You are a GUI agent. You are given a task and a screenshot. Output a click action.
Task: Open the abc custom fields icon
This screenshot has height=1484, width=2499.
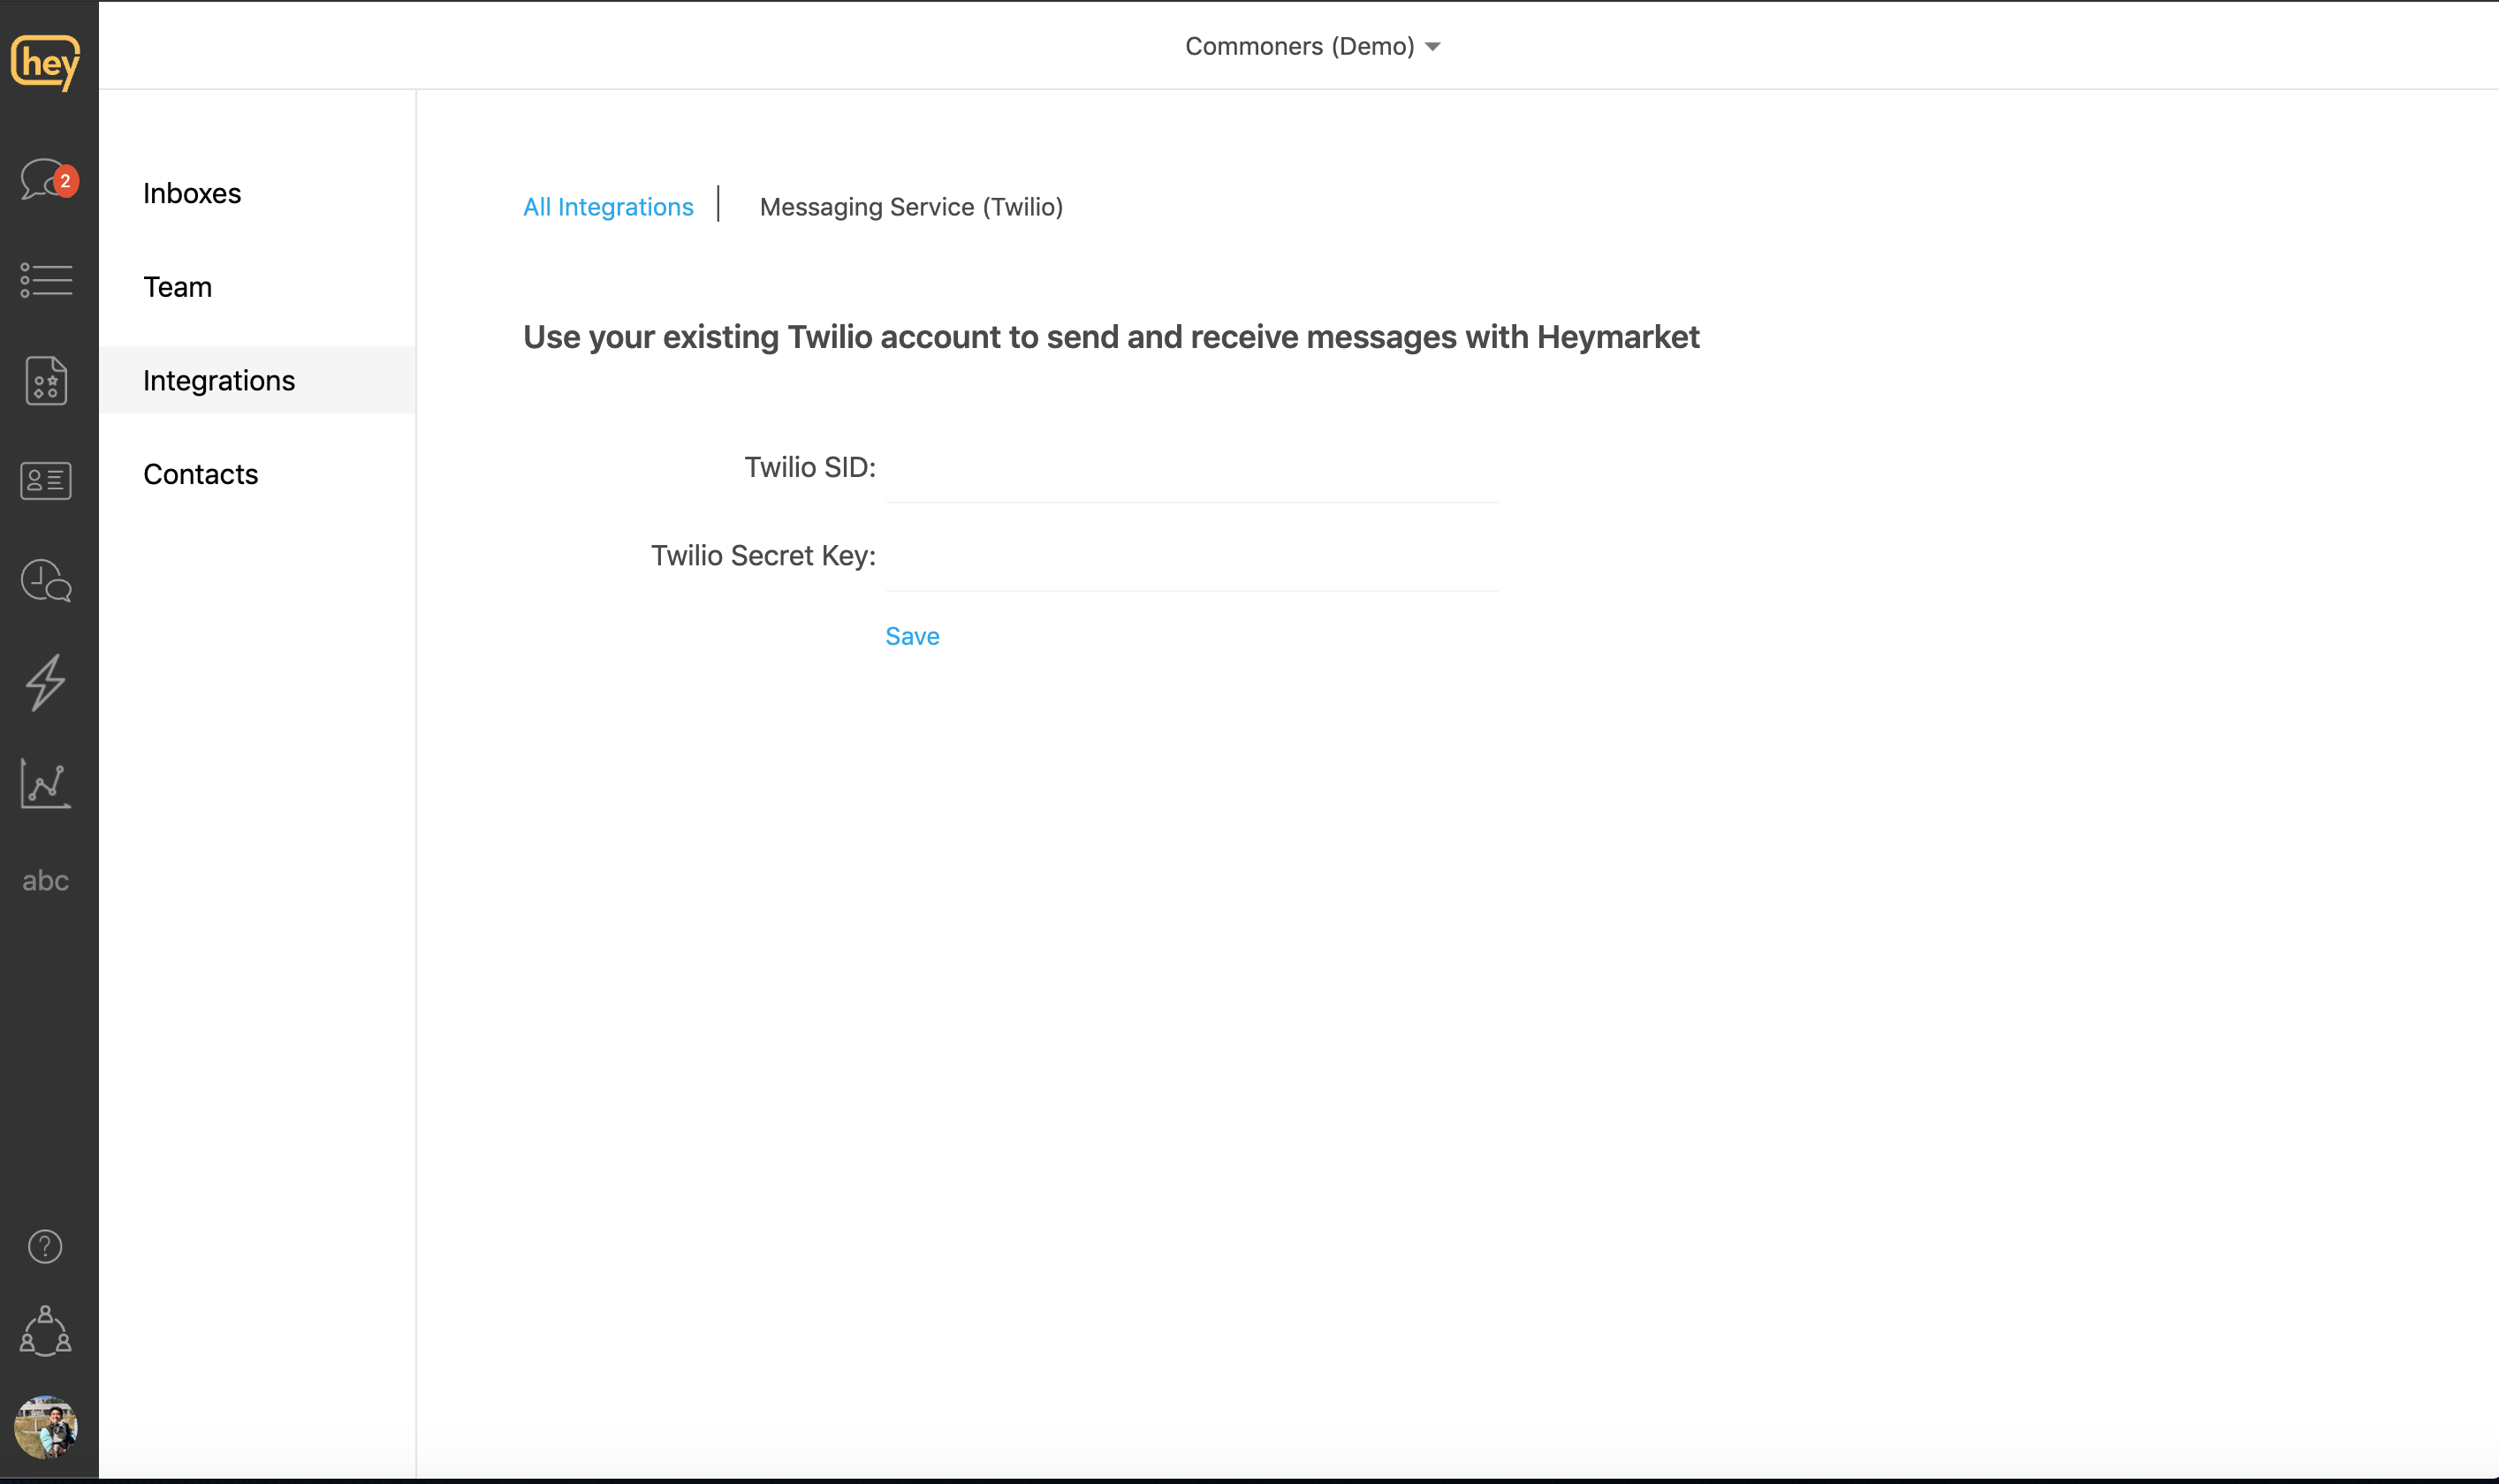(x=45, y=880)
